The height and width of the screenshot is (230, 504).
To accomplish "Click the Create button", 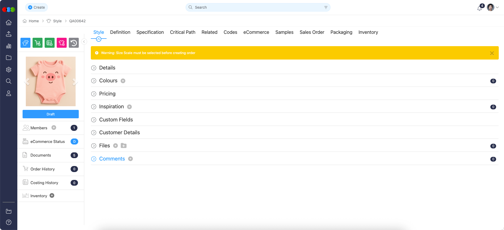I will click(36, 7).
